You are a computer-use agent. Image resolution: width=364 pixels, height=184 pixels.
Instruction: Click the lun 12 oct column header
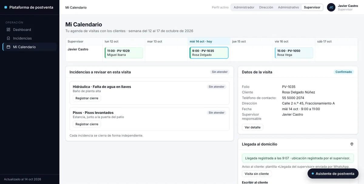pos(124,41)
